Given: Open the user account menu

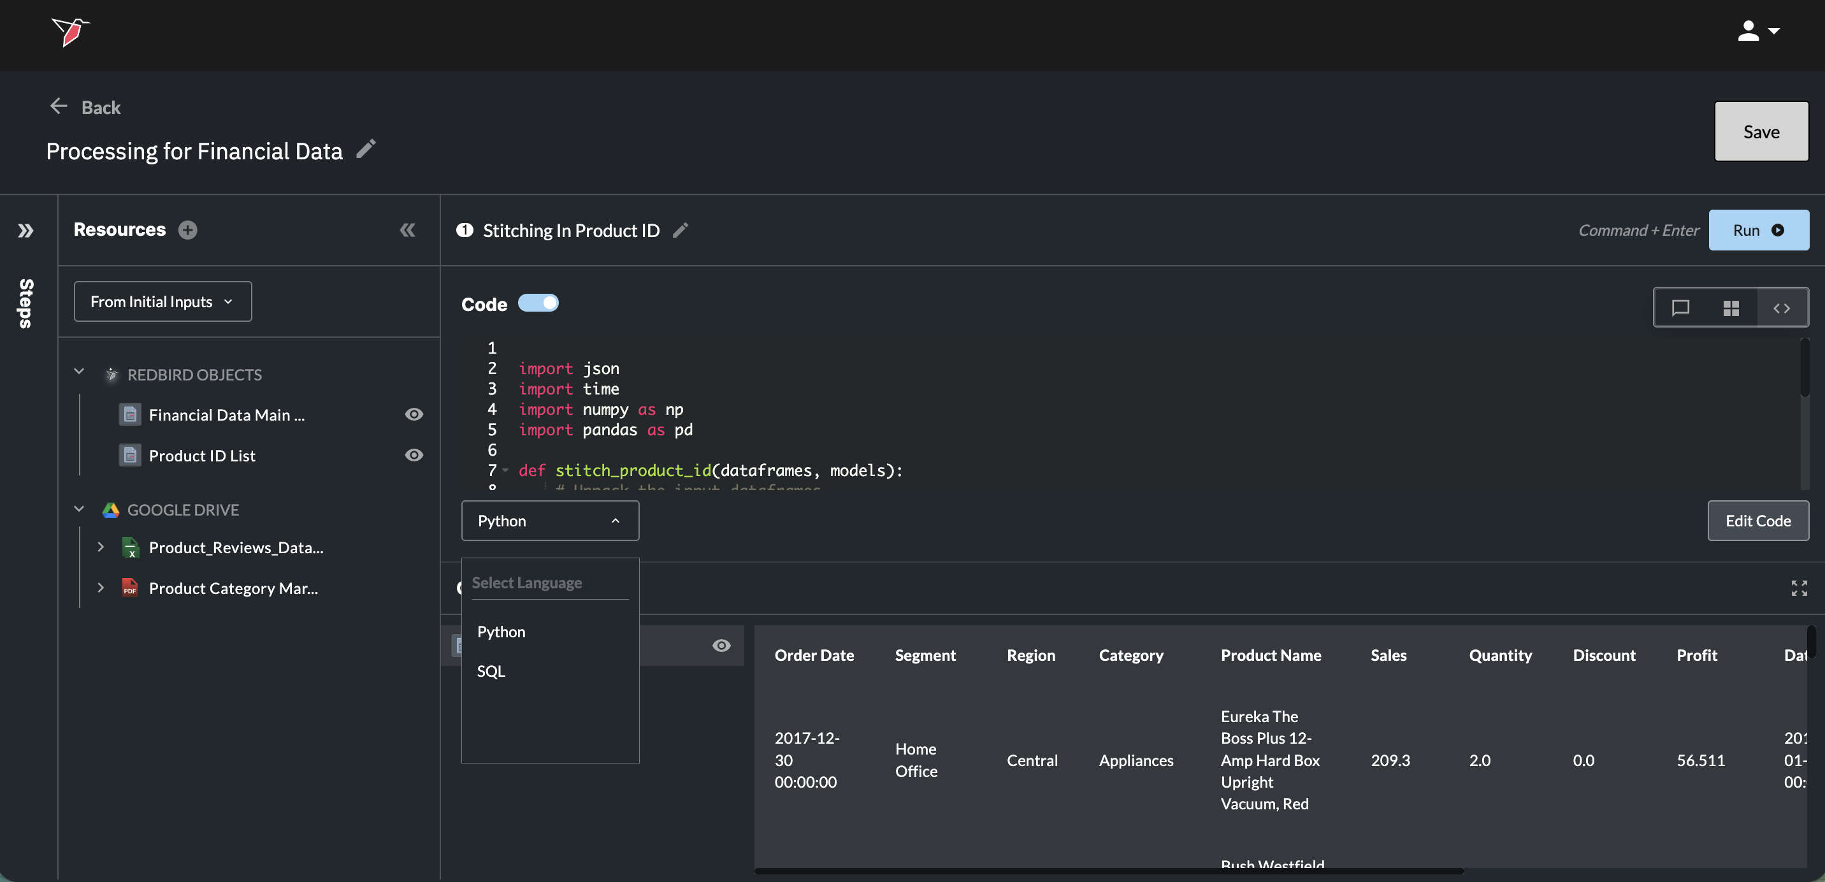Looking at the screenshot, I should pyautogui.click(x=1757, y=31).
